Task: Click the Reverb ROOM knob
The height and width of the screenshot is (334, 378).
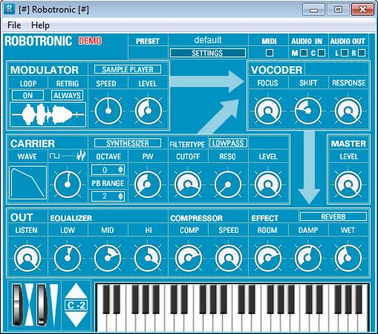Action: coord(268,258)
